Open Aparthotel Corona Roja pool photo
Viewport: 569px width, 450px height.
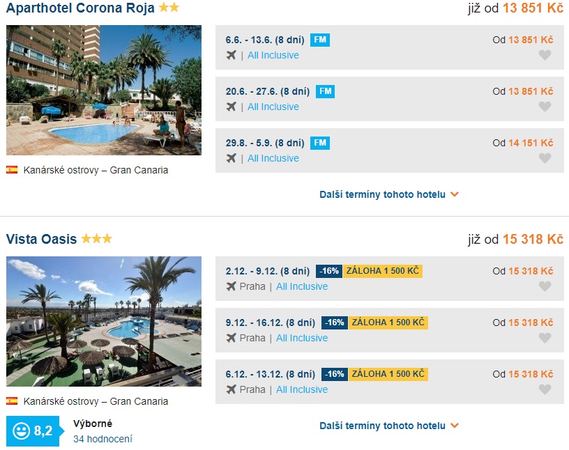(104, 91)
